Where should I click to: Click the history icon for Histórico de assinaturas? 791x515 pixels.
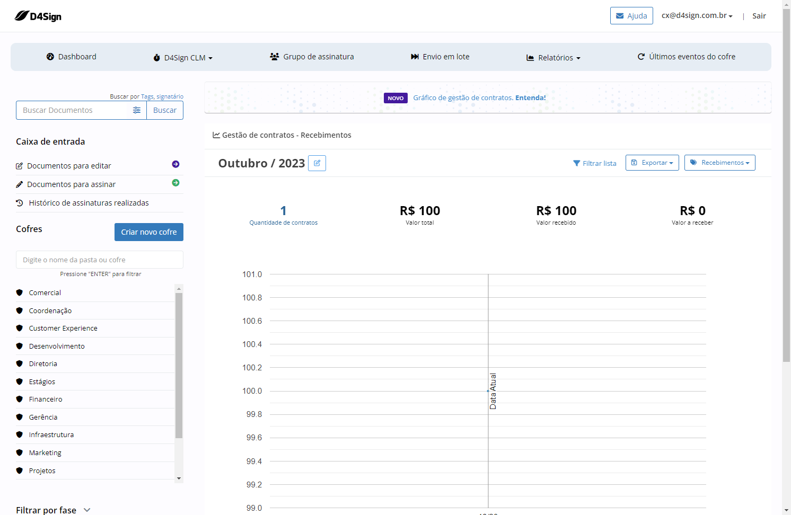tap(20, 203)
